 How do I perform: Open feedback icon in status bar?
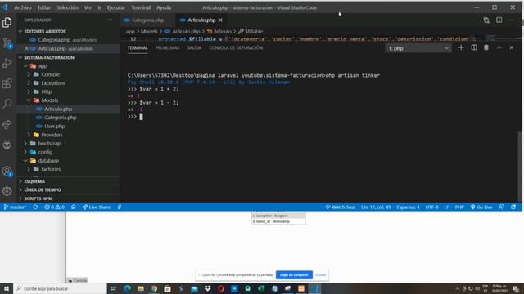coord(501,207)
